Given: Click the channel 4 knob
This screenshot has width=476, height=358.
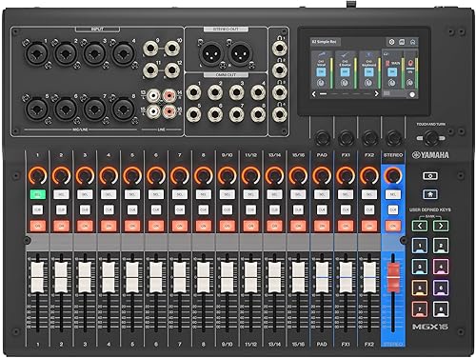Looking at the screenshot, I should pyautogui.click(x=109, y=175).
